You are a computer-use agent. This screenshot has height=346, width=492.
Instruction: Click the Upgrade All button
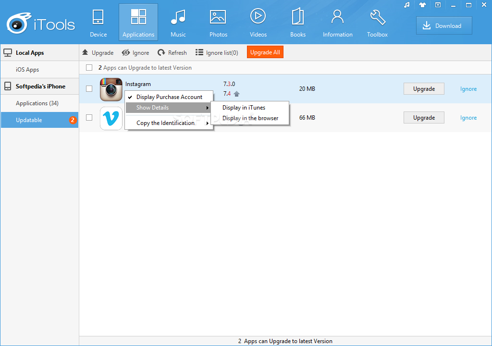click(x=265, y=52)
